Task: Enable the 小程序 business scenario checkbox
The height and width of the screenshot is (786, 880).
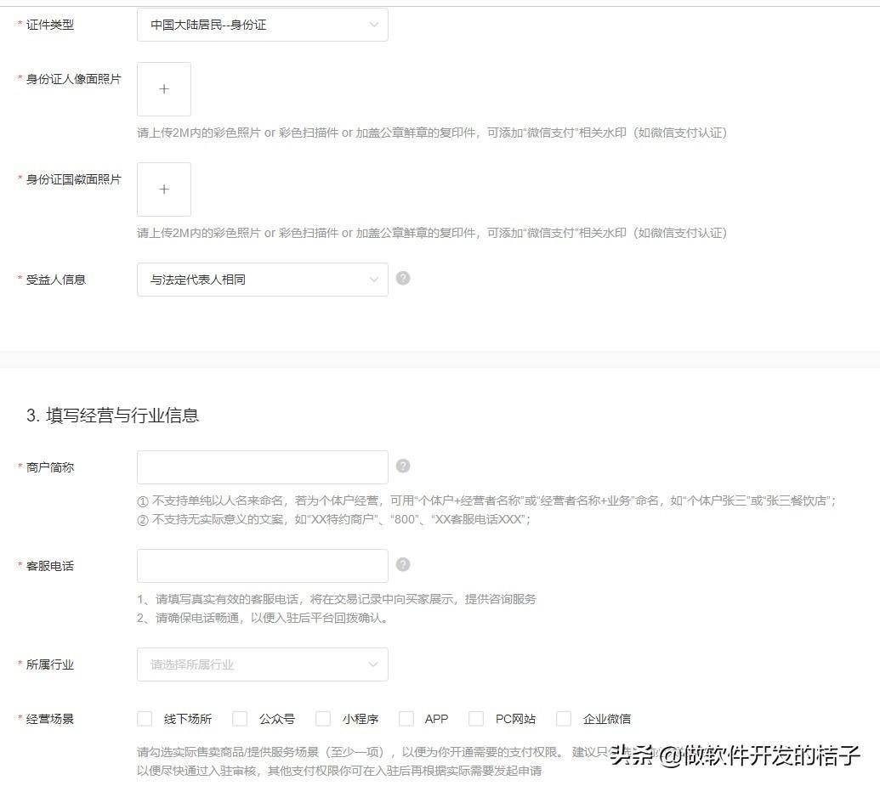Action: (x=323, y=719)
